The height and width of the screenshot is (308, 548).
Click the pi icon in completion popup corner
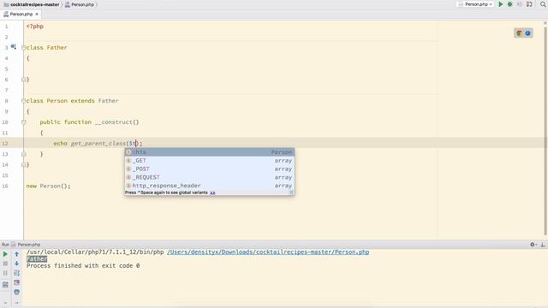click(x=291, y=192)
